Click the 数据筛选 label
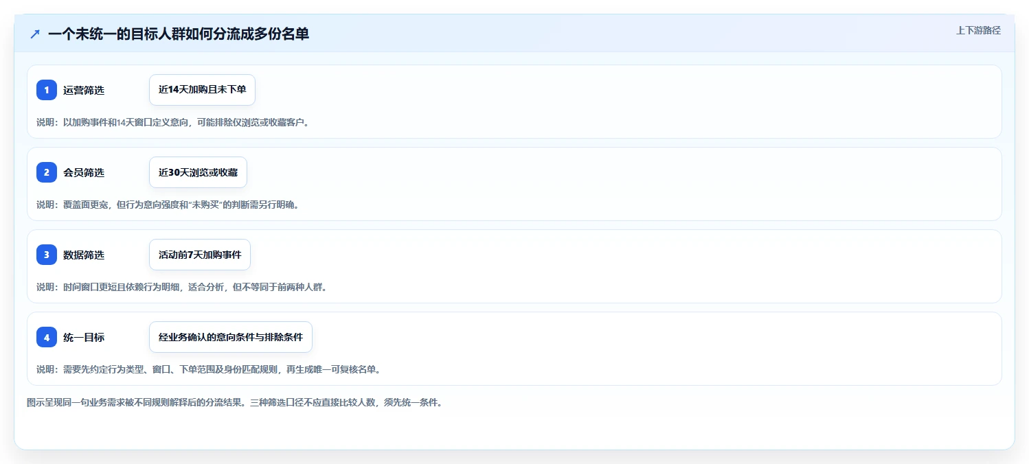The width and height of the screenshot is (1029, 464). 84,255
